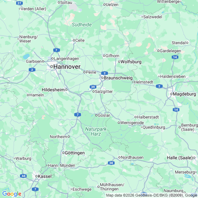The height and width of the screenshot is (198, 198).
Task: Select the A27 highway shield near Verden
Action: (x=19, y=3)
